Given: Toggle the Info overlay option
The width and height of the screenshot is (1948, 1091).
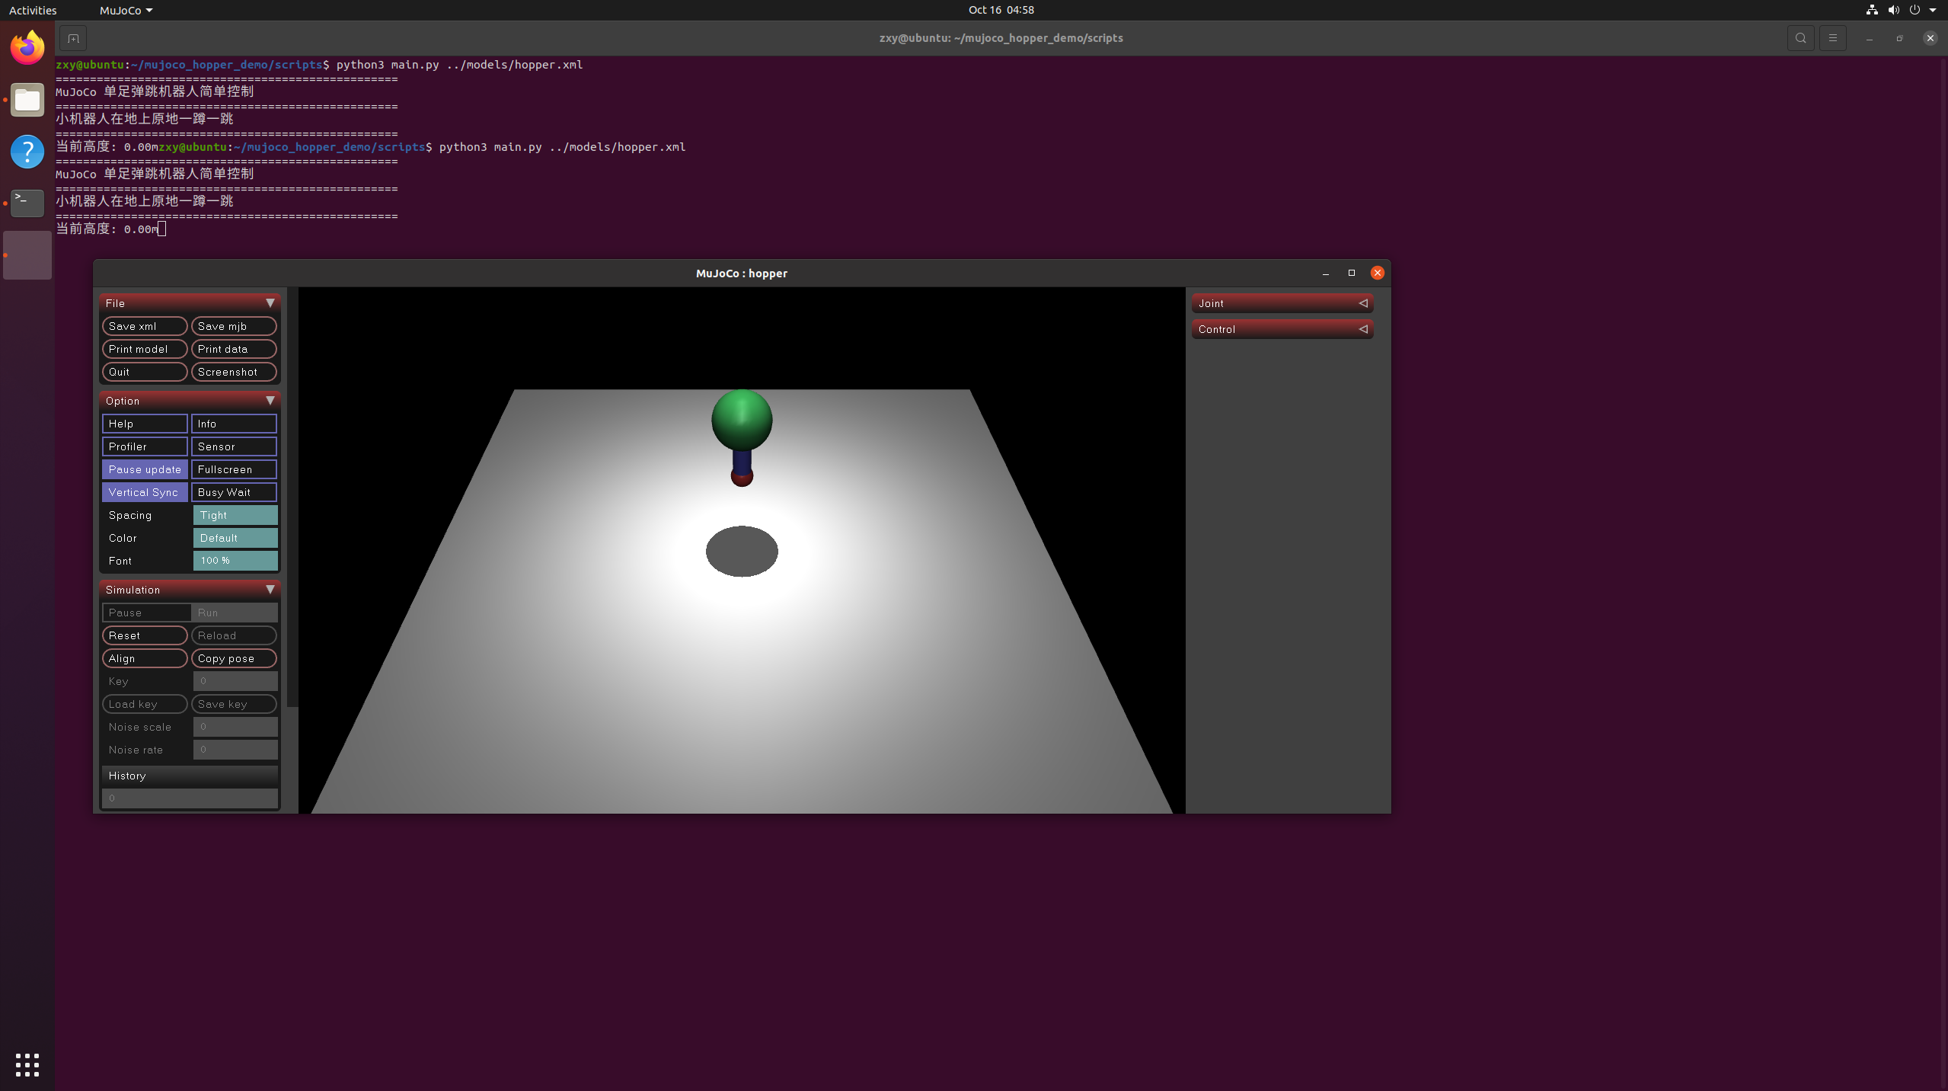Looking at the screenshot, I should (x=234, y=424).
